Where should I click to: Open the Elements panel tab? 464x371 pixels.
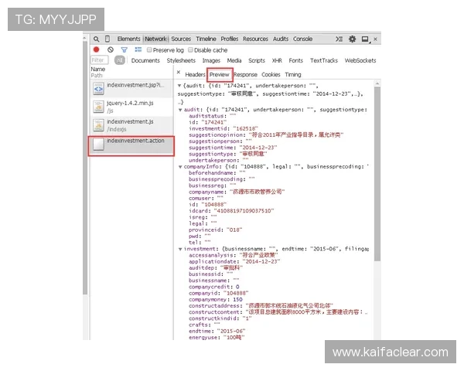point(128,39)
